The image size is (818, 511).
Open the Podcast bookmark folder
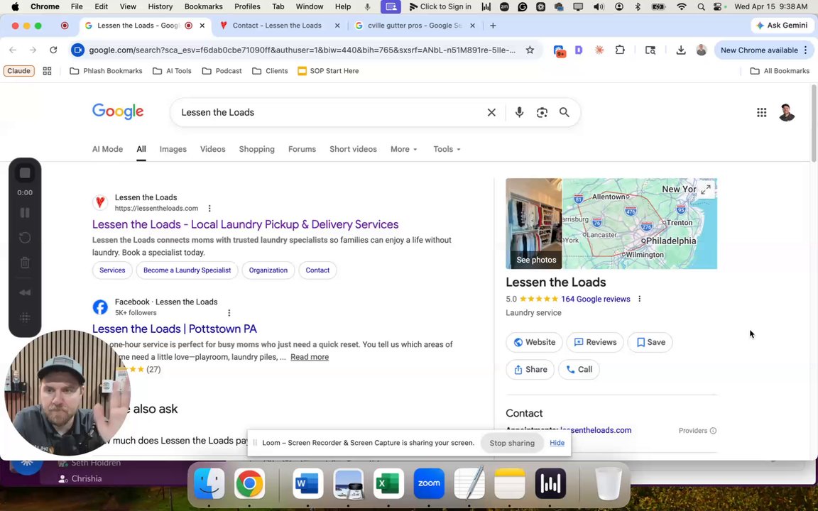222,71
